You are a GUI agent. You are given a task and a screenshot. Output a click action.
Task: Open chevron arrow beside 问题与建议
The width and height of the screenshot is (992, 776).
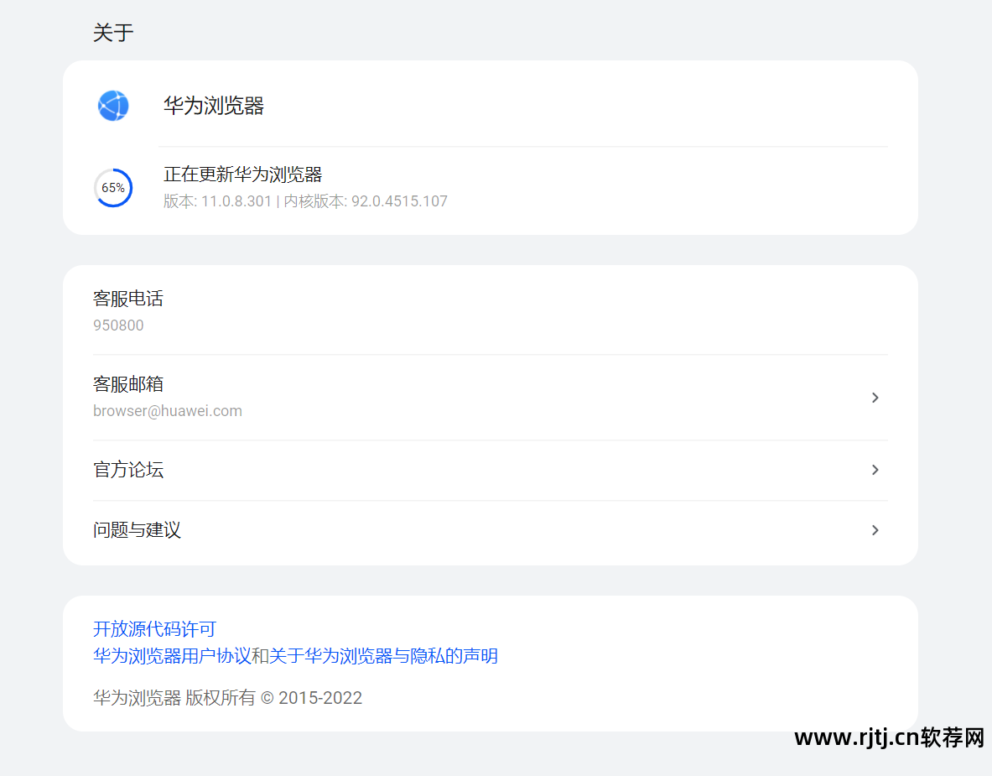(875, 530)
